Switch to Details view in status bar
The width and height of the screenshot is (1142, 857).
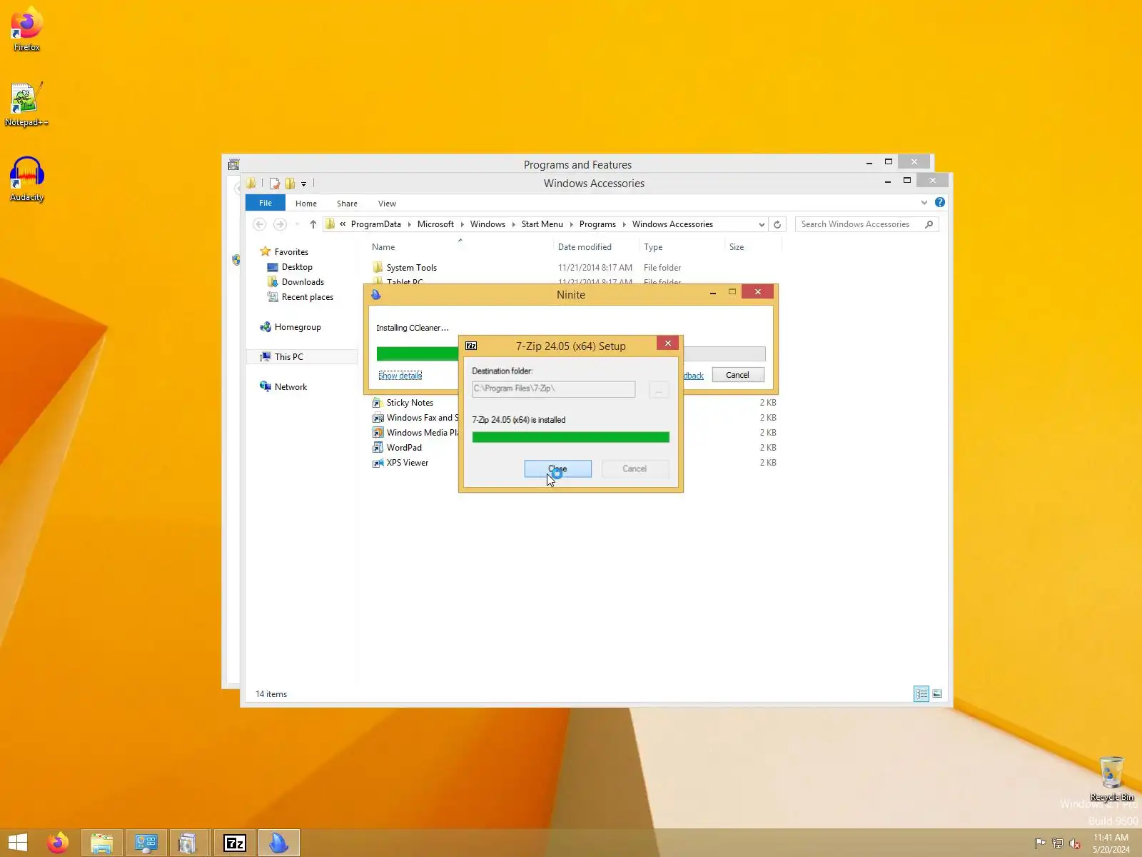921,693
